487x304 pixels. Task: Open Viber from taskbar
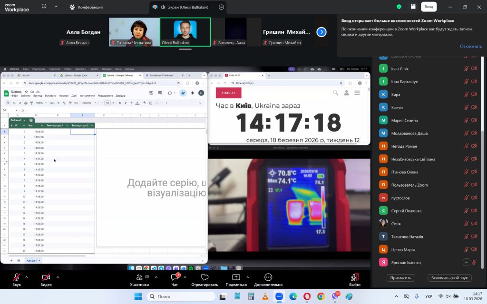tap(335, 296)
